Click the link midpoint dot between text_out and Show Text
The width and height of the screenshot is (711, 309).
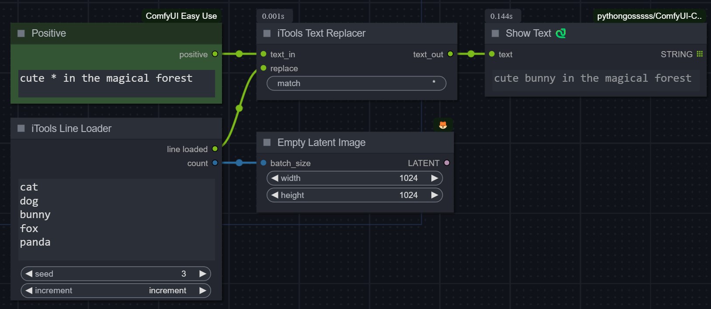(471, 54)
